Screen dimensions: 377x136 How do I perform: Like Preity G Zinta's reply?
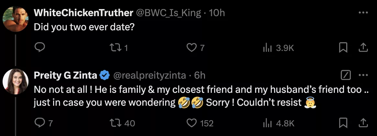point(192,123)
